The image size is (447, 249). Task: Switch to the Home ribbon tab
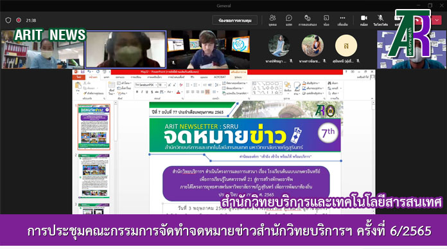click(93, 77)
